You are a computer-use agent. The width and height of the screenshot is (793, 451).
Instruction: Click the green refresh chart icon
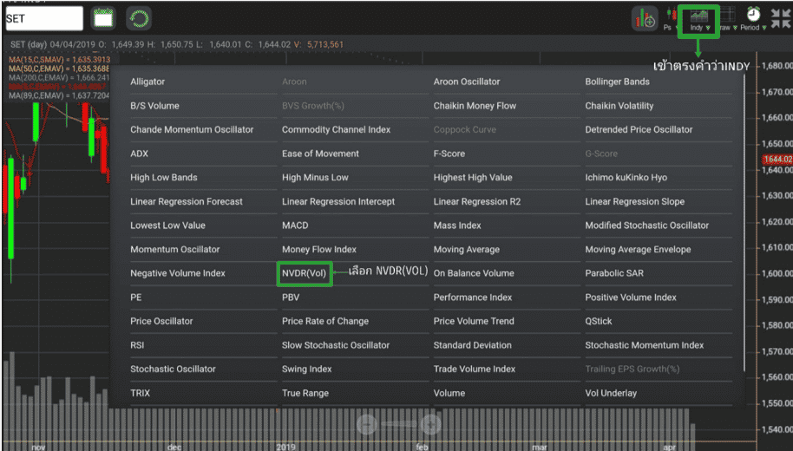139,19
